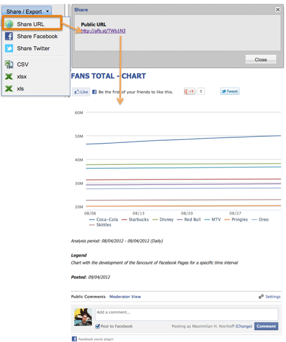Click the Comment submit button

pyautogui.click(x=266, y=326)
